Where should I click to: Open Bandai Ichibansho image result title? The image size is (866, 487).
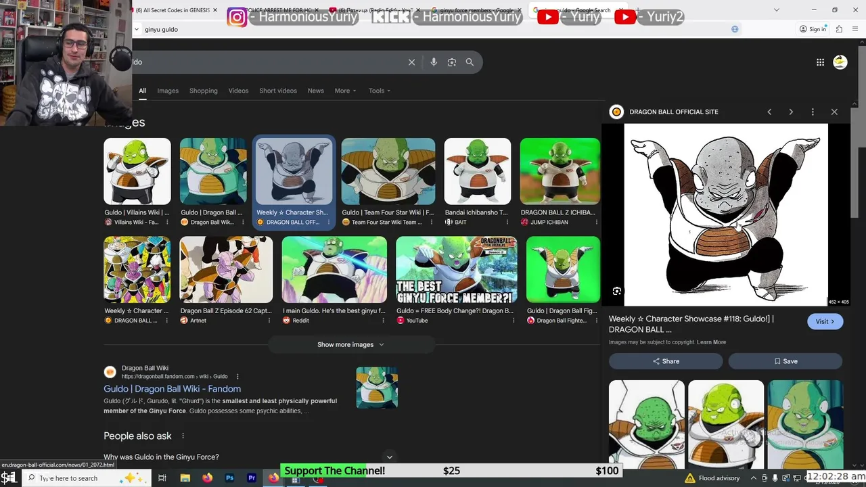click(476, 212)
